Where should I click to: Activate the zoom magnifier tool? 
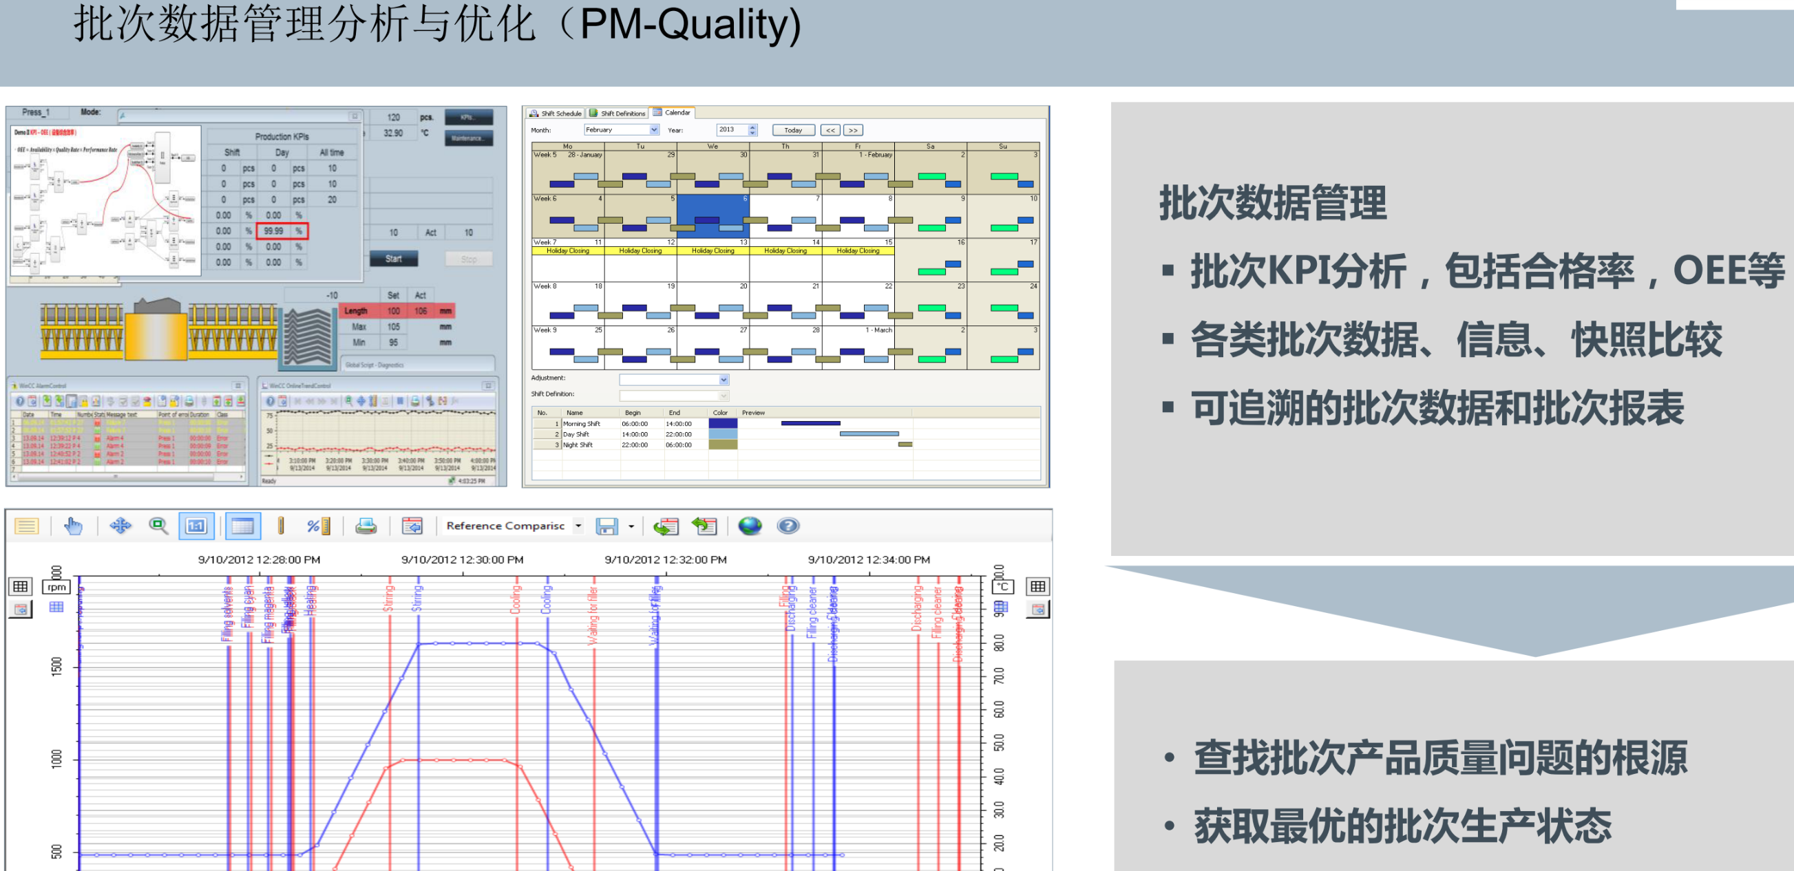(x=159, y=526)
